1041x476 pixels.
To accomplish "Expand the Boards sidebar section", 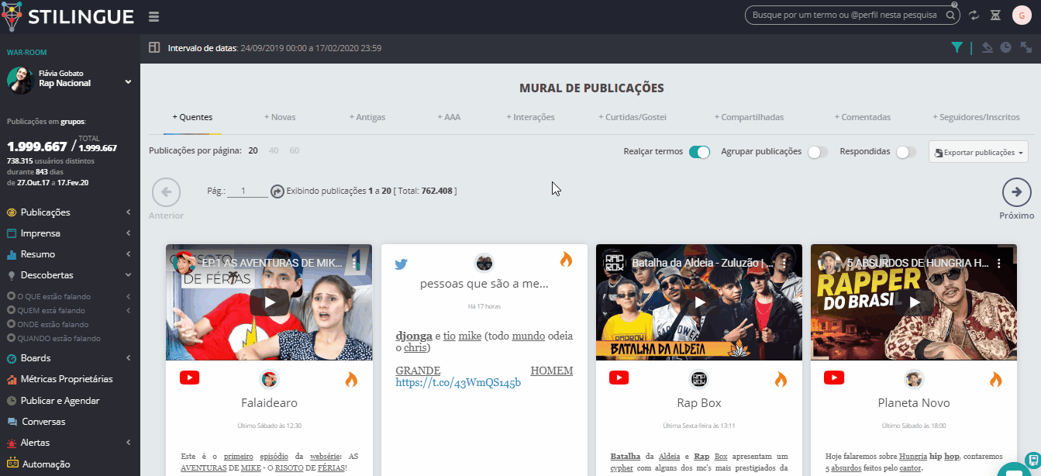I will coord(70,358).
